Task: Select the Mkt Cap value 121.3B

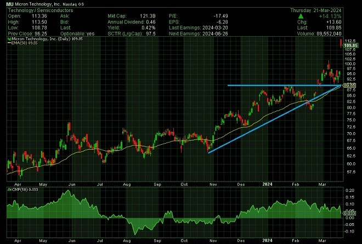Action: 148,16
